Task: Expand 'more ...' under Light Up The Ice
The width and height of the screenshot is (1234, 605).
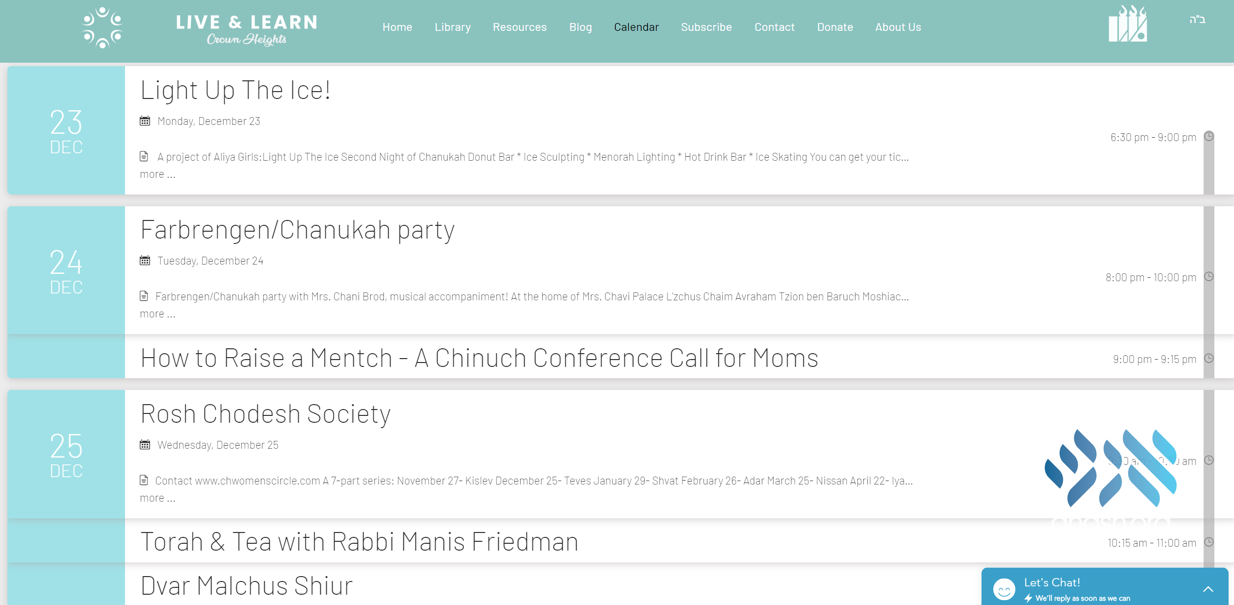Action: click(x=157, y=174)
